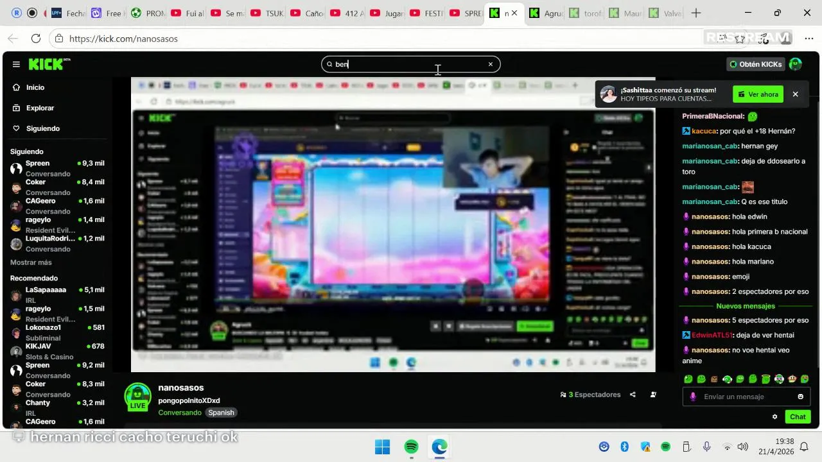Click the brown box emote in chat

point(714,379)
